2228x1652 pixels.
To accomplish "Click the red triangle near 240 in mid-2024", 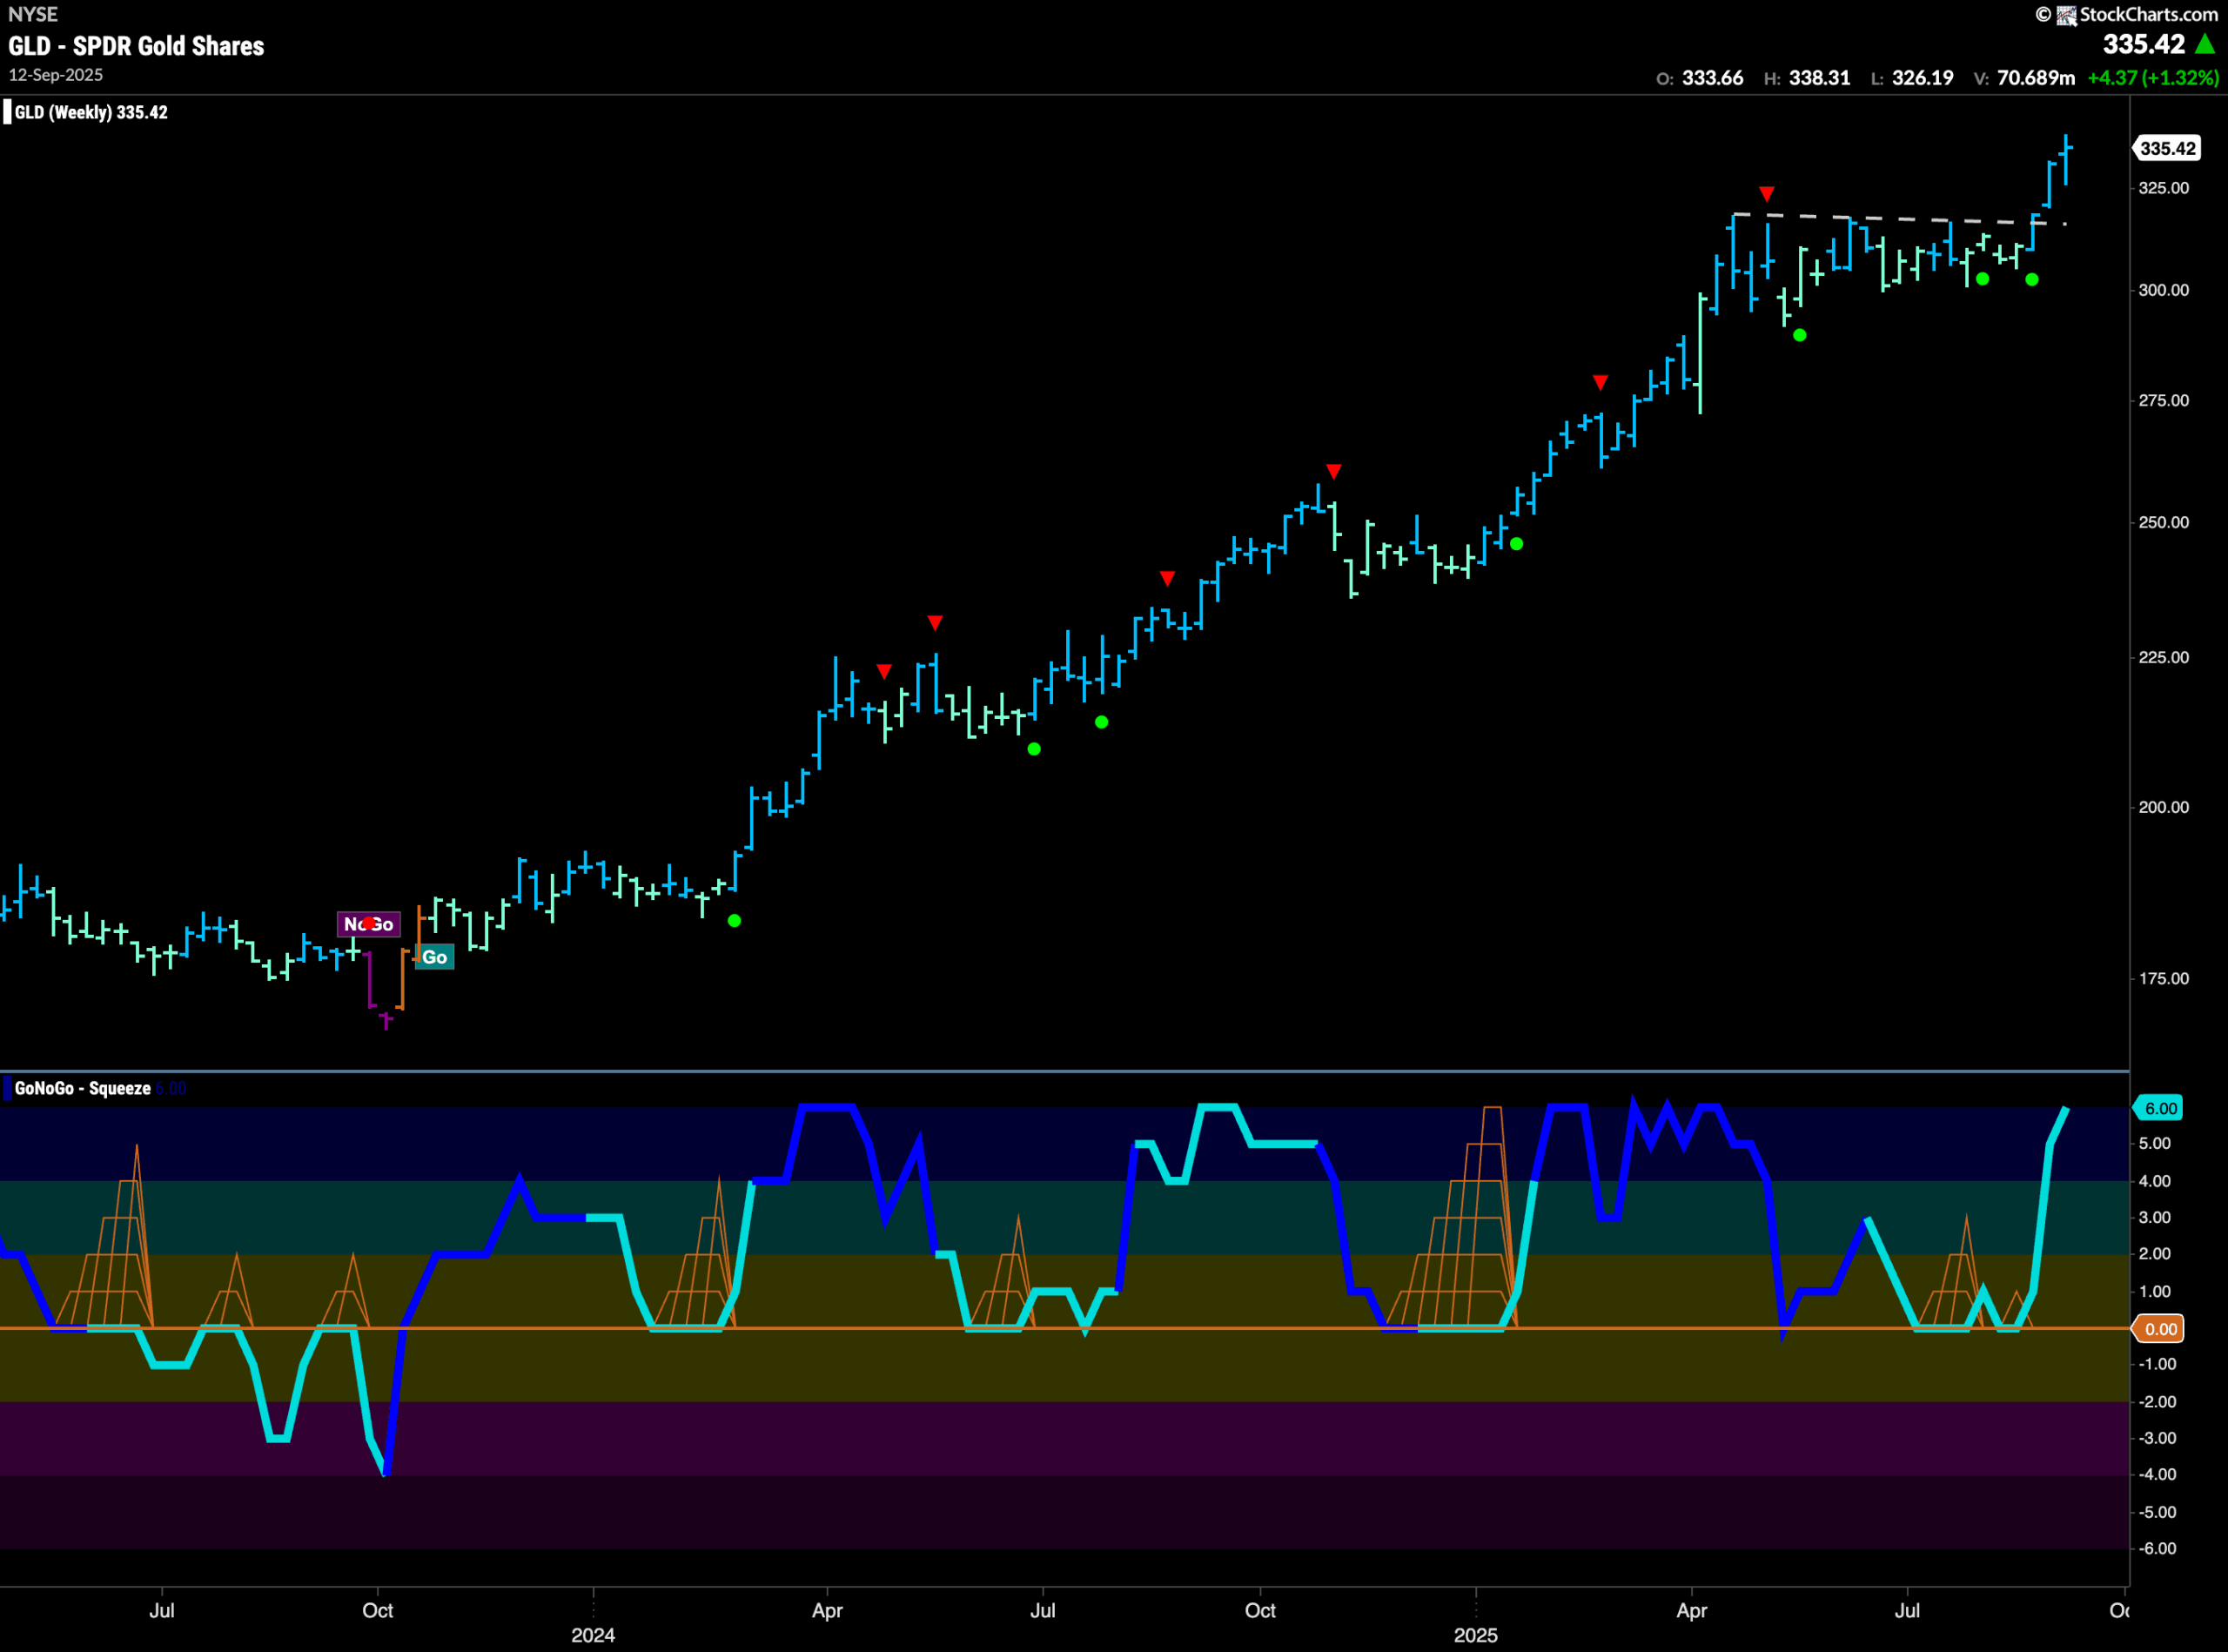I will [1167, 578].
